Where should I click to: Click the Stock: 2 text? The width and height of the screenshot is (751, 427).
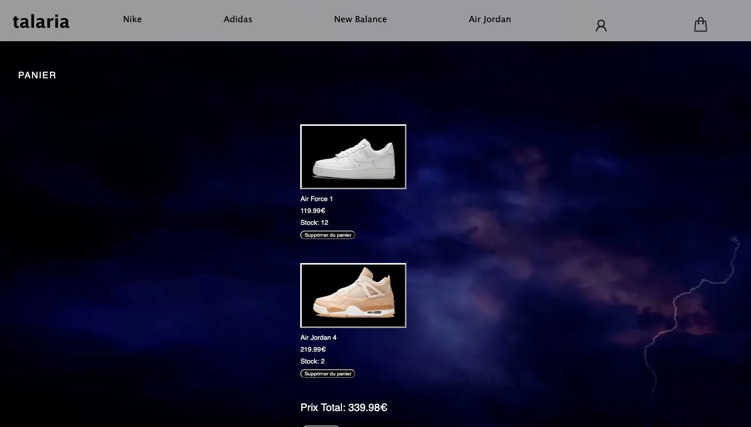point(313,362)
